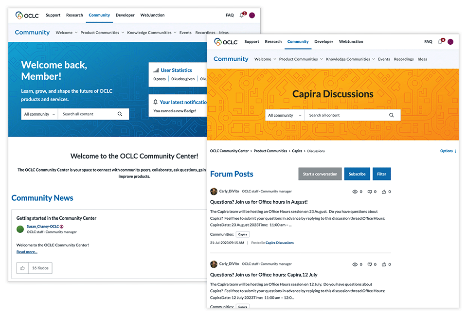Click the comments icon on the August office hours post
This screenshot has height=316, width=467.
click(x=370, y=192)
